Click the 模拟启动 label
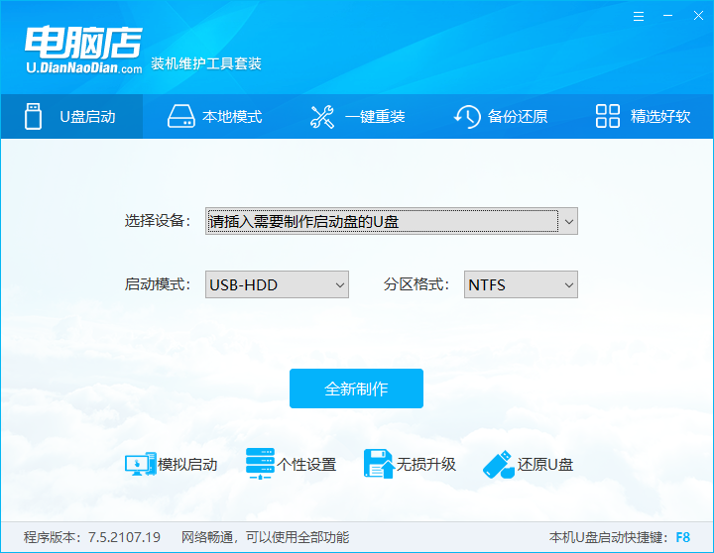The height and width of the screenshot is (553, 714). click(x=187, y=464)
